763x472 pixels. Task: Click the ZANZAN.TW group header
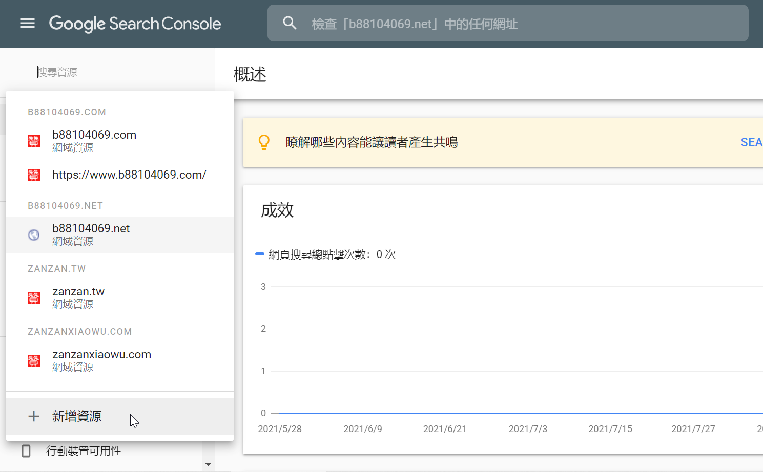tap(57, 269)
